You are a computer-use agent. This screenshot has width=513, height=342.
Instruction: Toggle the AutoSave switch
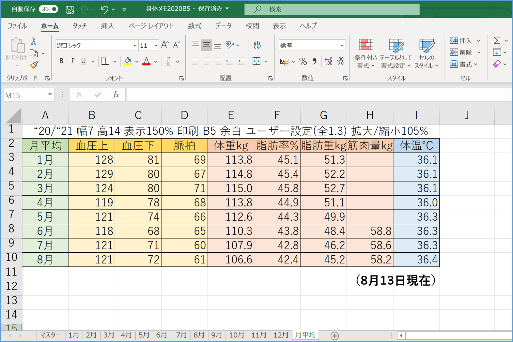[x=48, y=9]
